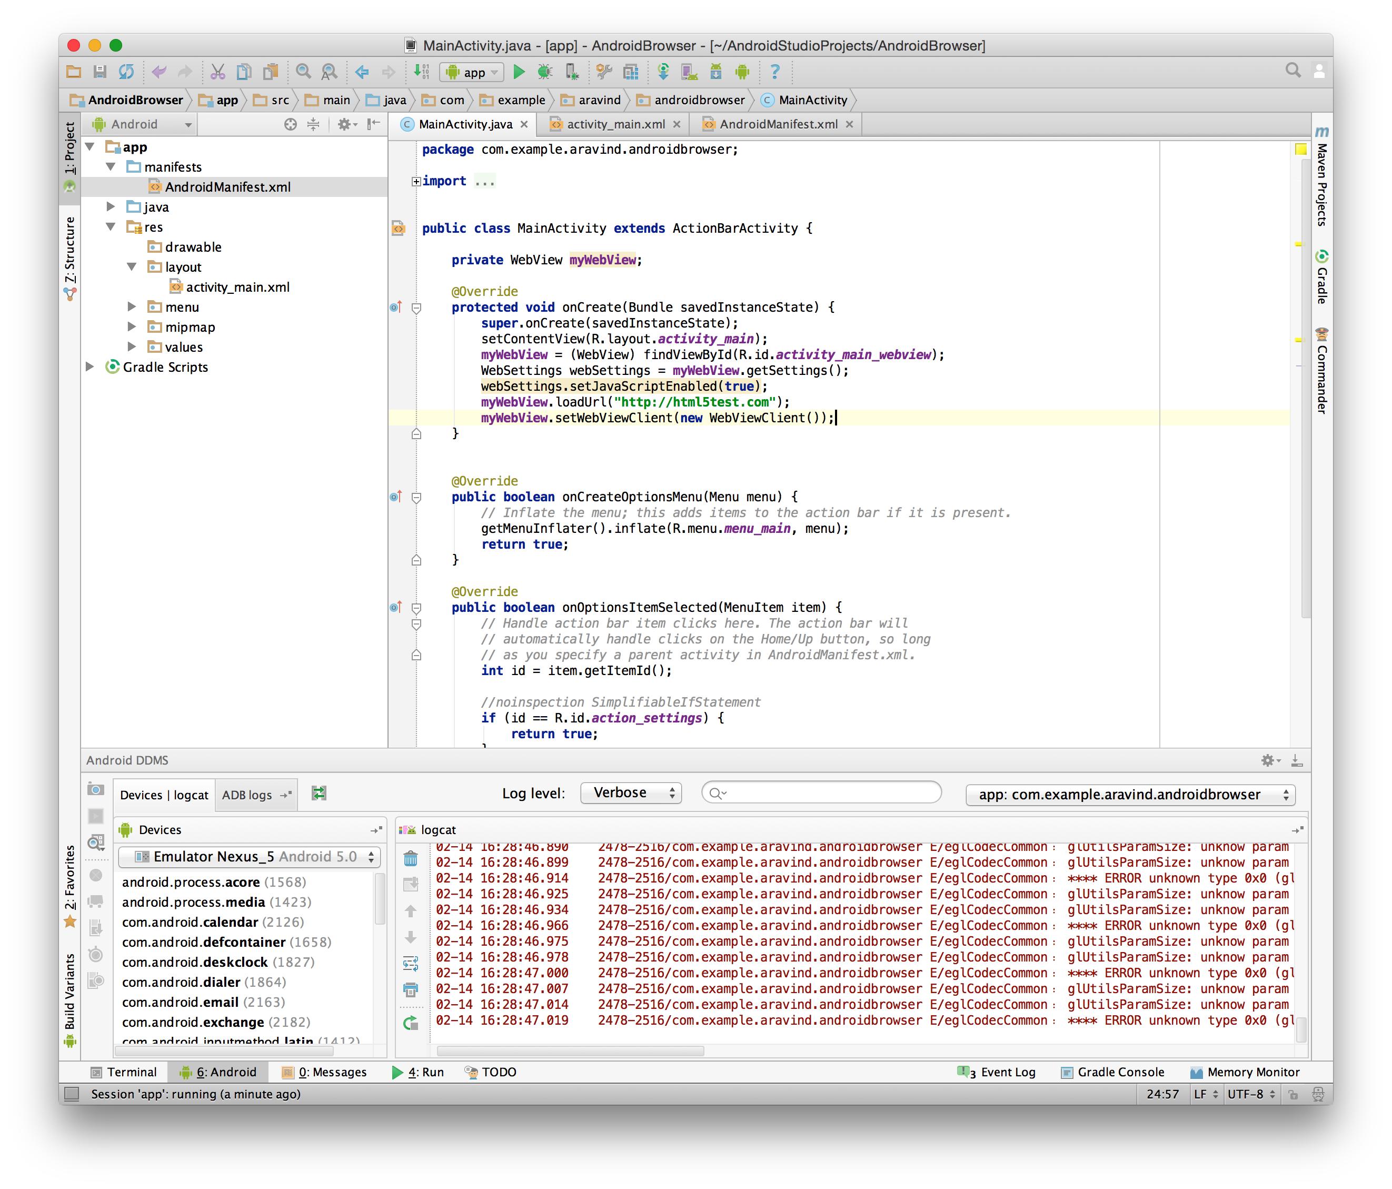Image resolution: width=1392 pixels, height=1189 pixels.
Task: Toggle tool window buttons in status bar corner
Action: coord(72,1094)
